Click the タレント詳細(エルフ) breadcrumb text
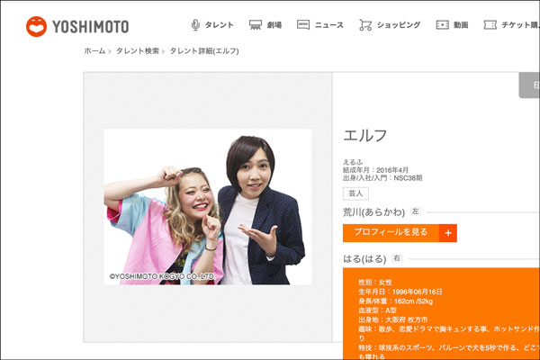 tap(204, 51)
